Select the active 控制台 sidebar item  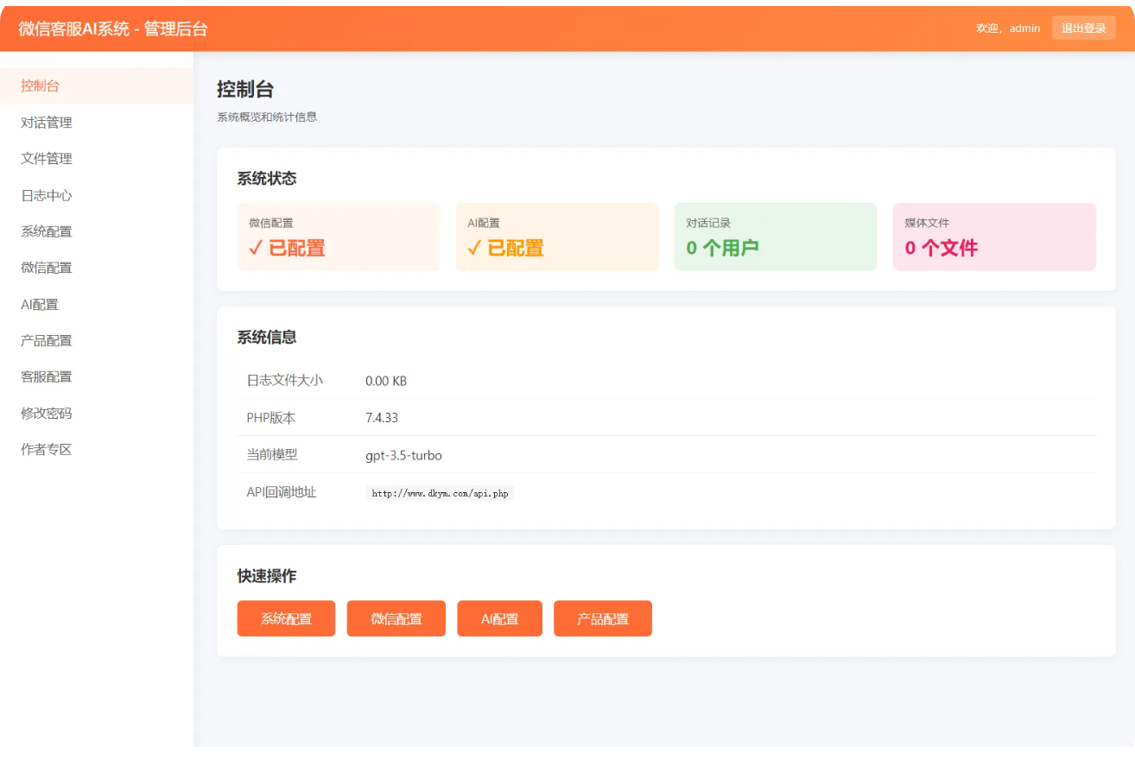(x=39, y=85)
